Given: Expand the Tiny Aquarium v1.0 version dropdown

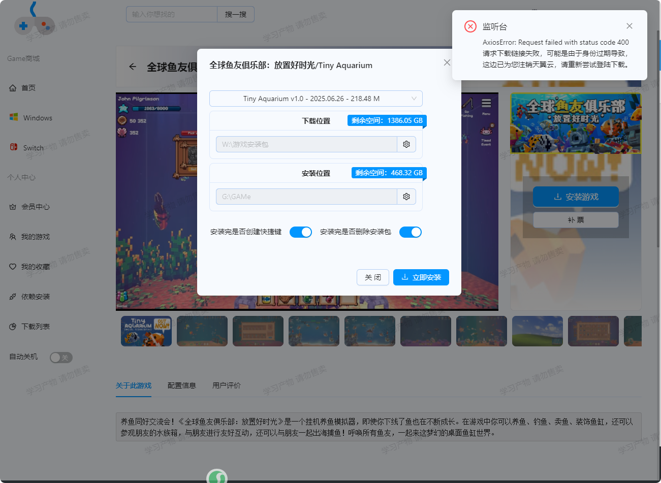Looking at the screenshot, I should [316, 99].
